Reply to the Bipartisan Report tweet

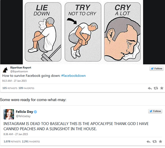[x=150, y=88]
